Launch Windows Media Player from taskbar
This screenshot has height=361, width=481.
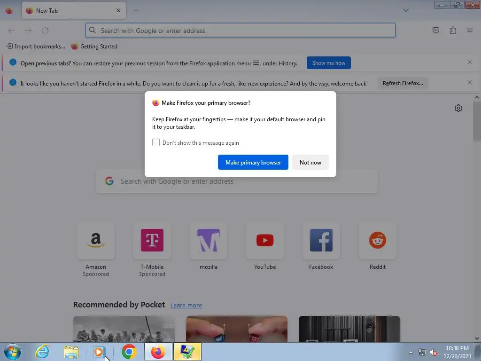point(99,352)
